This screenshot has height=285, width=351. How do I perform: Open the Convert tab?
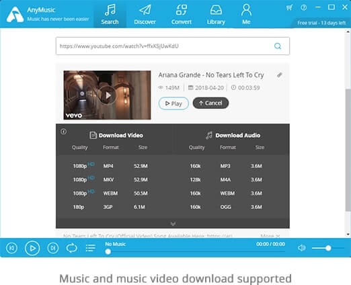coord(182,14)
